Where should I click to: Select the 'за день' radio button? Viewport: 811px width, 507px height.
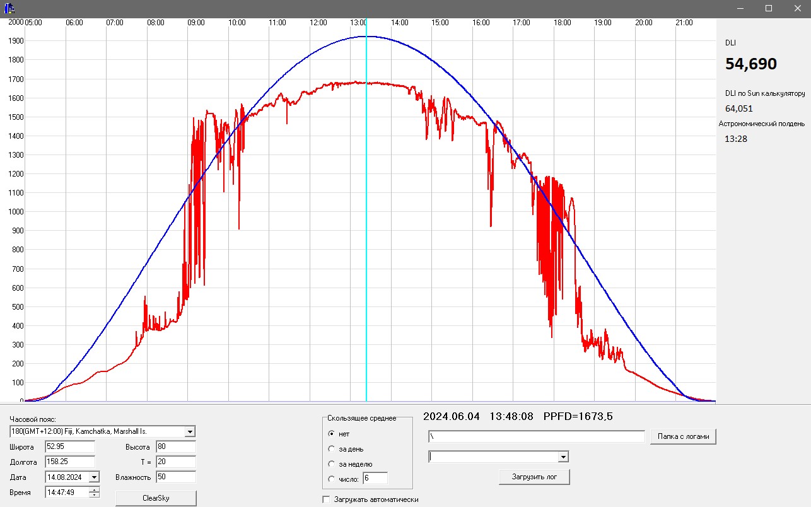[332, 449]
